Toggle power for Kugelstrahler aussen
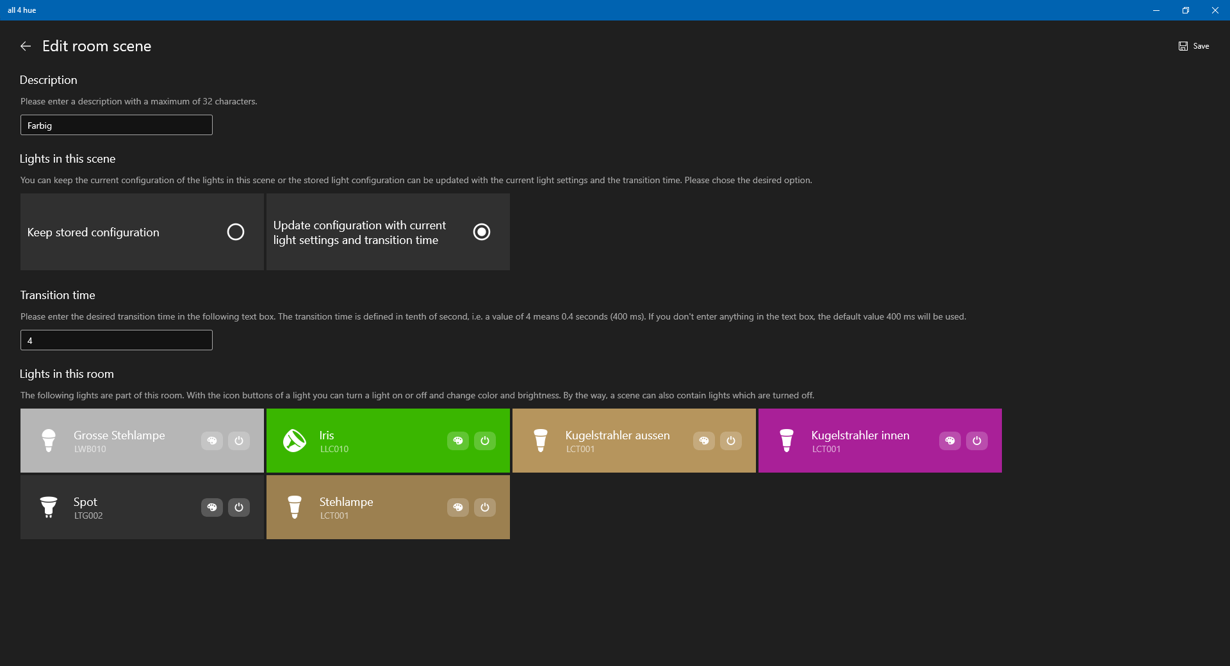Screen dimensions: 1230x666 (x=731, y=441)
